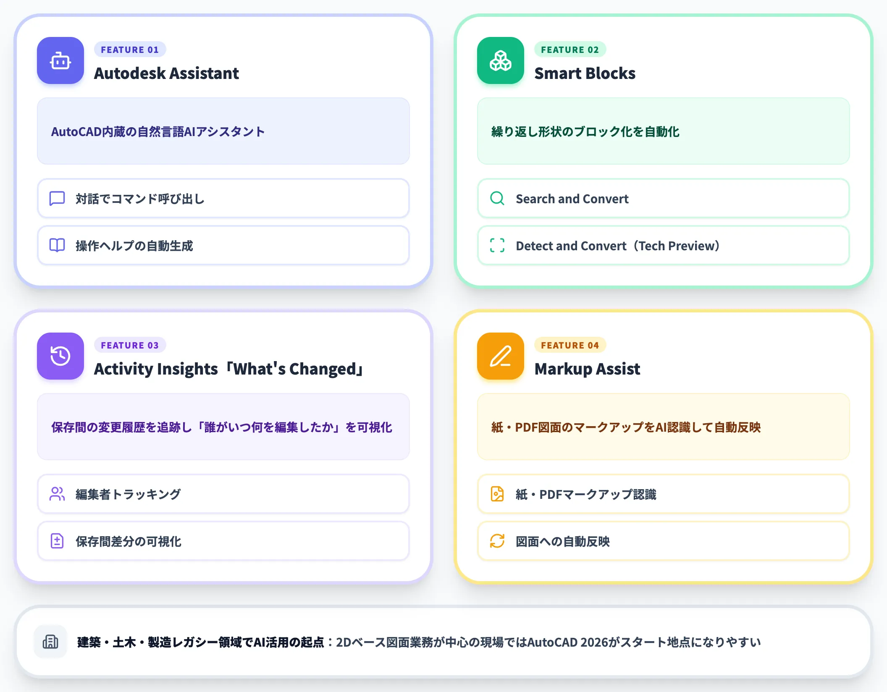The image size is (887, 692).
Task: Click the Smart Blocks cubes icon
Action: point(501,60)
